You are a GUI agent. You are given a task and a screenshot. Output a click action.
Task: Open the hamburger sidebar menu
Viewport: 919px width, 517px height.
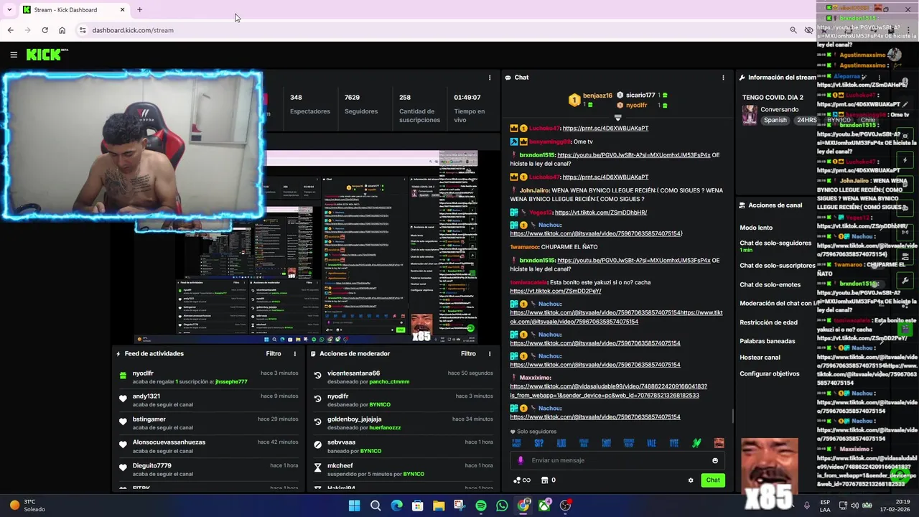(x=14, y=55)
